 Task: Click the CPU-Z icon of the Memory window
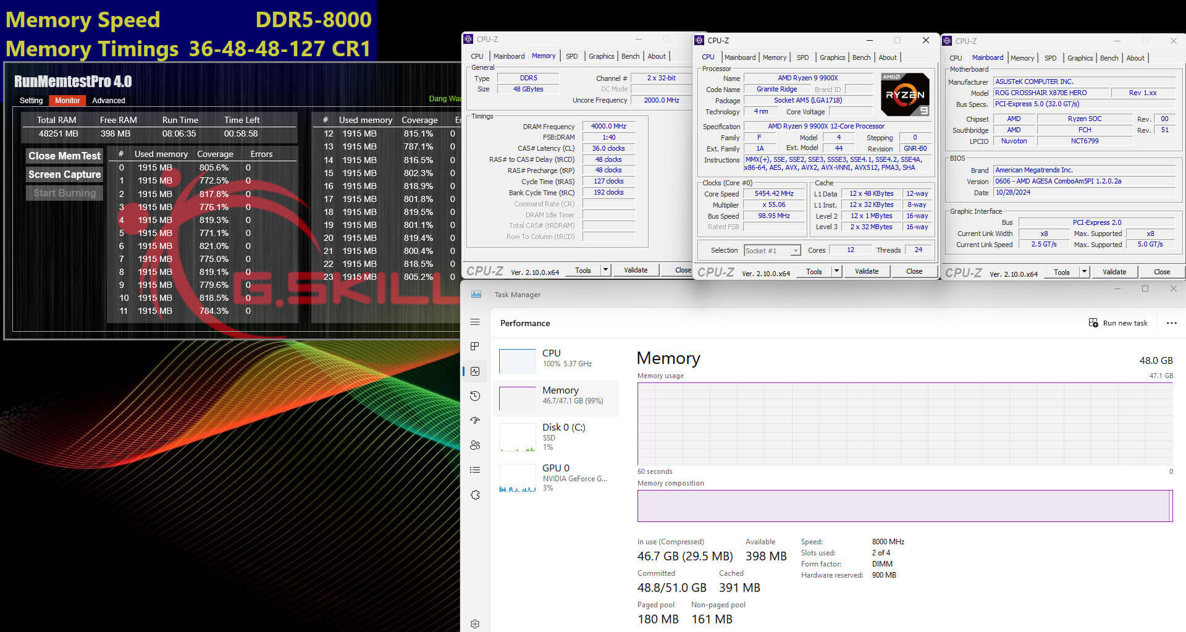coord(468,39)
